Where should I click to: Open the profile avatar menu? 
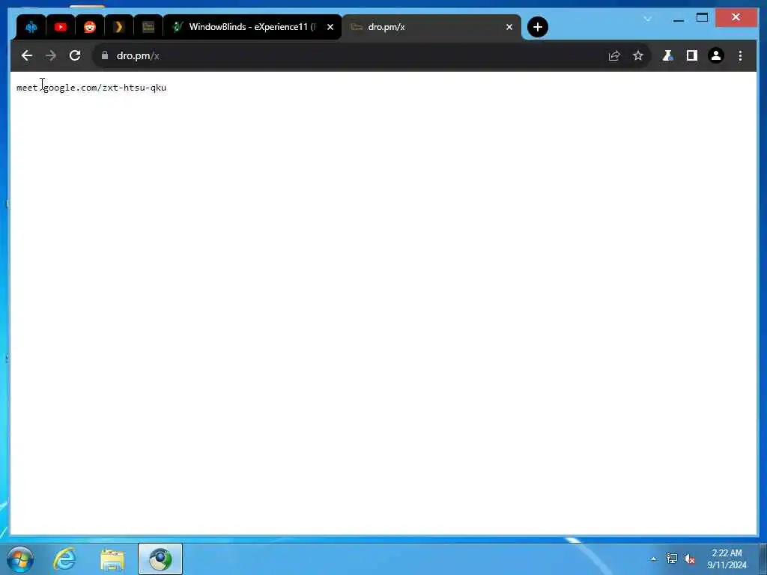pyautogui.click(x=716, y=55)
